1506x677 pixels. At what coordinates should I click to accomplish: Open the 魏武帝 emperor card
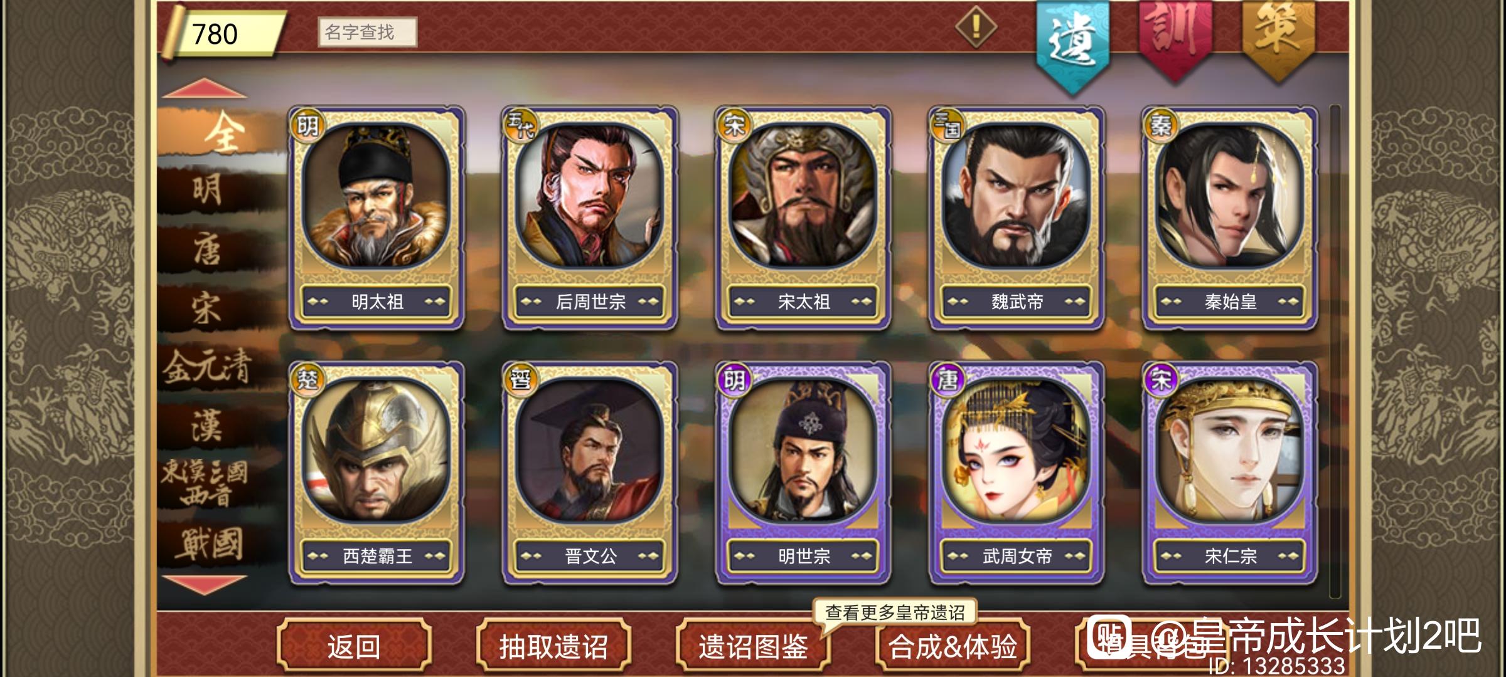point(1017,218)
